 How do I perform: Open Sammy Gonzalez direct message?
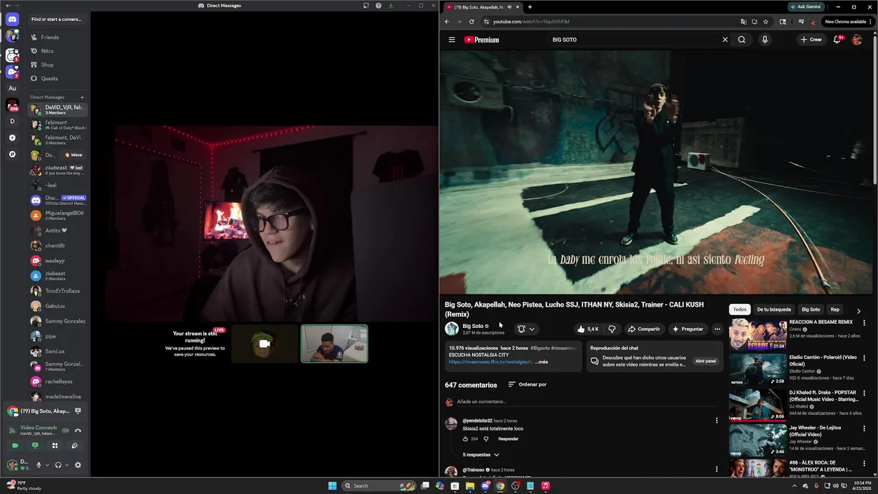point(58,321)
